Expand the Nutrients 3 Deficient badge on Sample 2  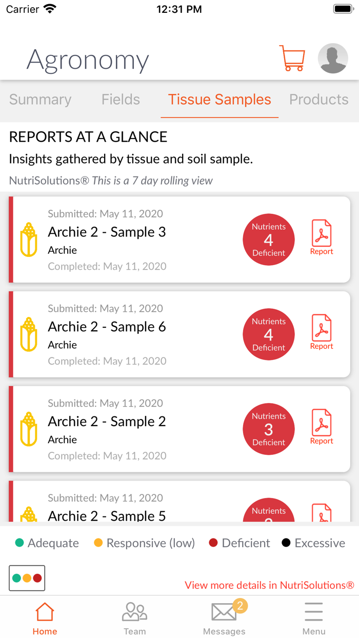tap(269, 429)
